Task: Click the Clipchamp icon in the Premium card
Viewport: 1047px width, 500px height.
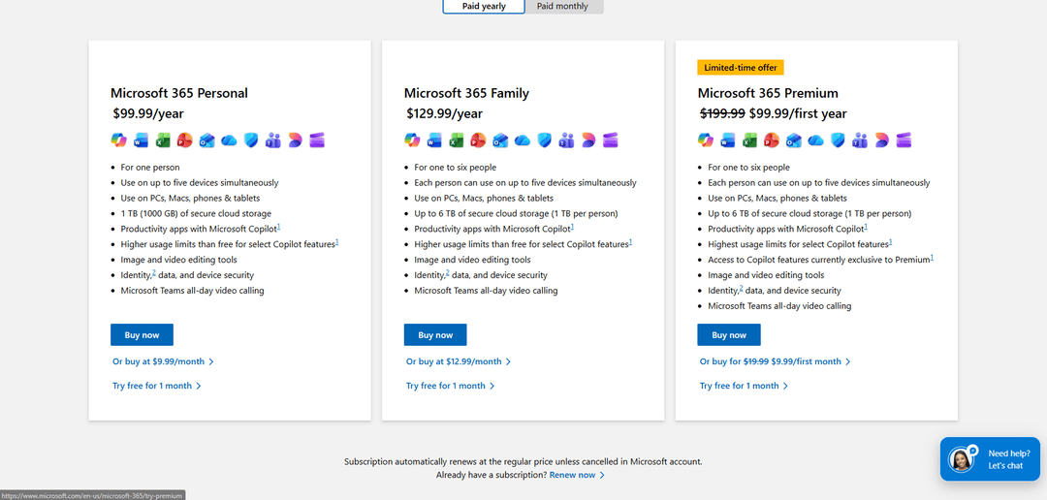Action: tap(904, 141)
